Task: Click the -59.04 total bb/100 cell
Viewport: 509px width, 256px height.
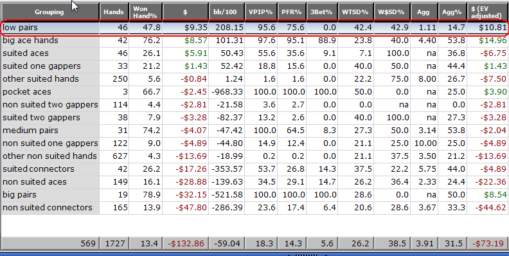Action: click(226, 243)
